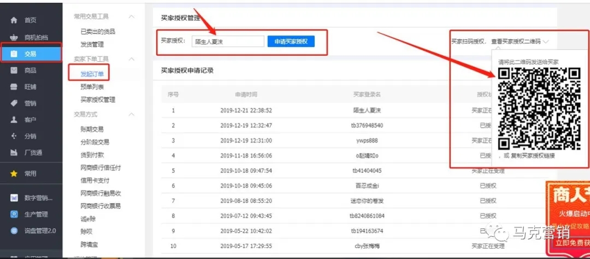Select the 交易 menu item
The image size is (590, 259).
pyautogui.click(x=31, y=54)
